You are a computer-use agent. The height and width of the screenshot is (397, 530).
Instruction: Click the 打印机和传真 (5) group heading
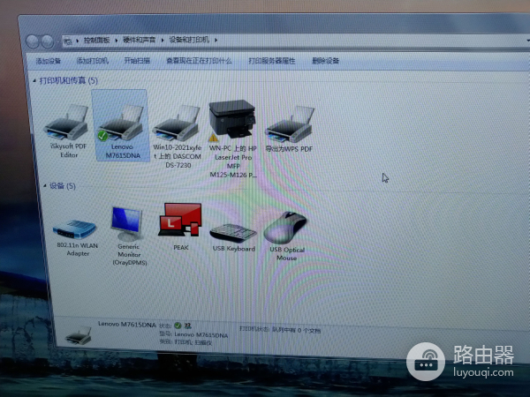coord(69,80)
